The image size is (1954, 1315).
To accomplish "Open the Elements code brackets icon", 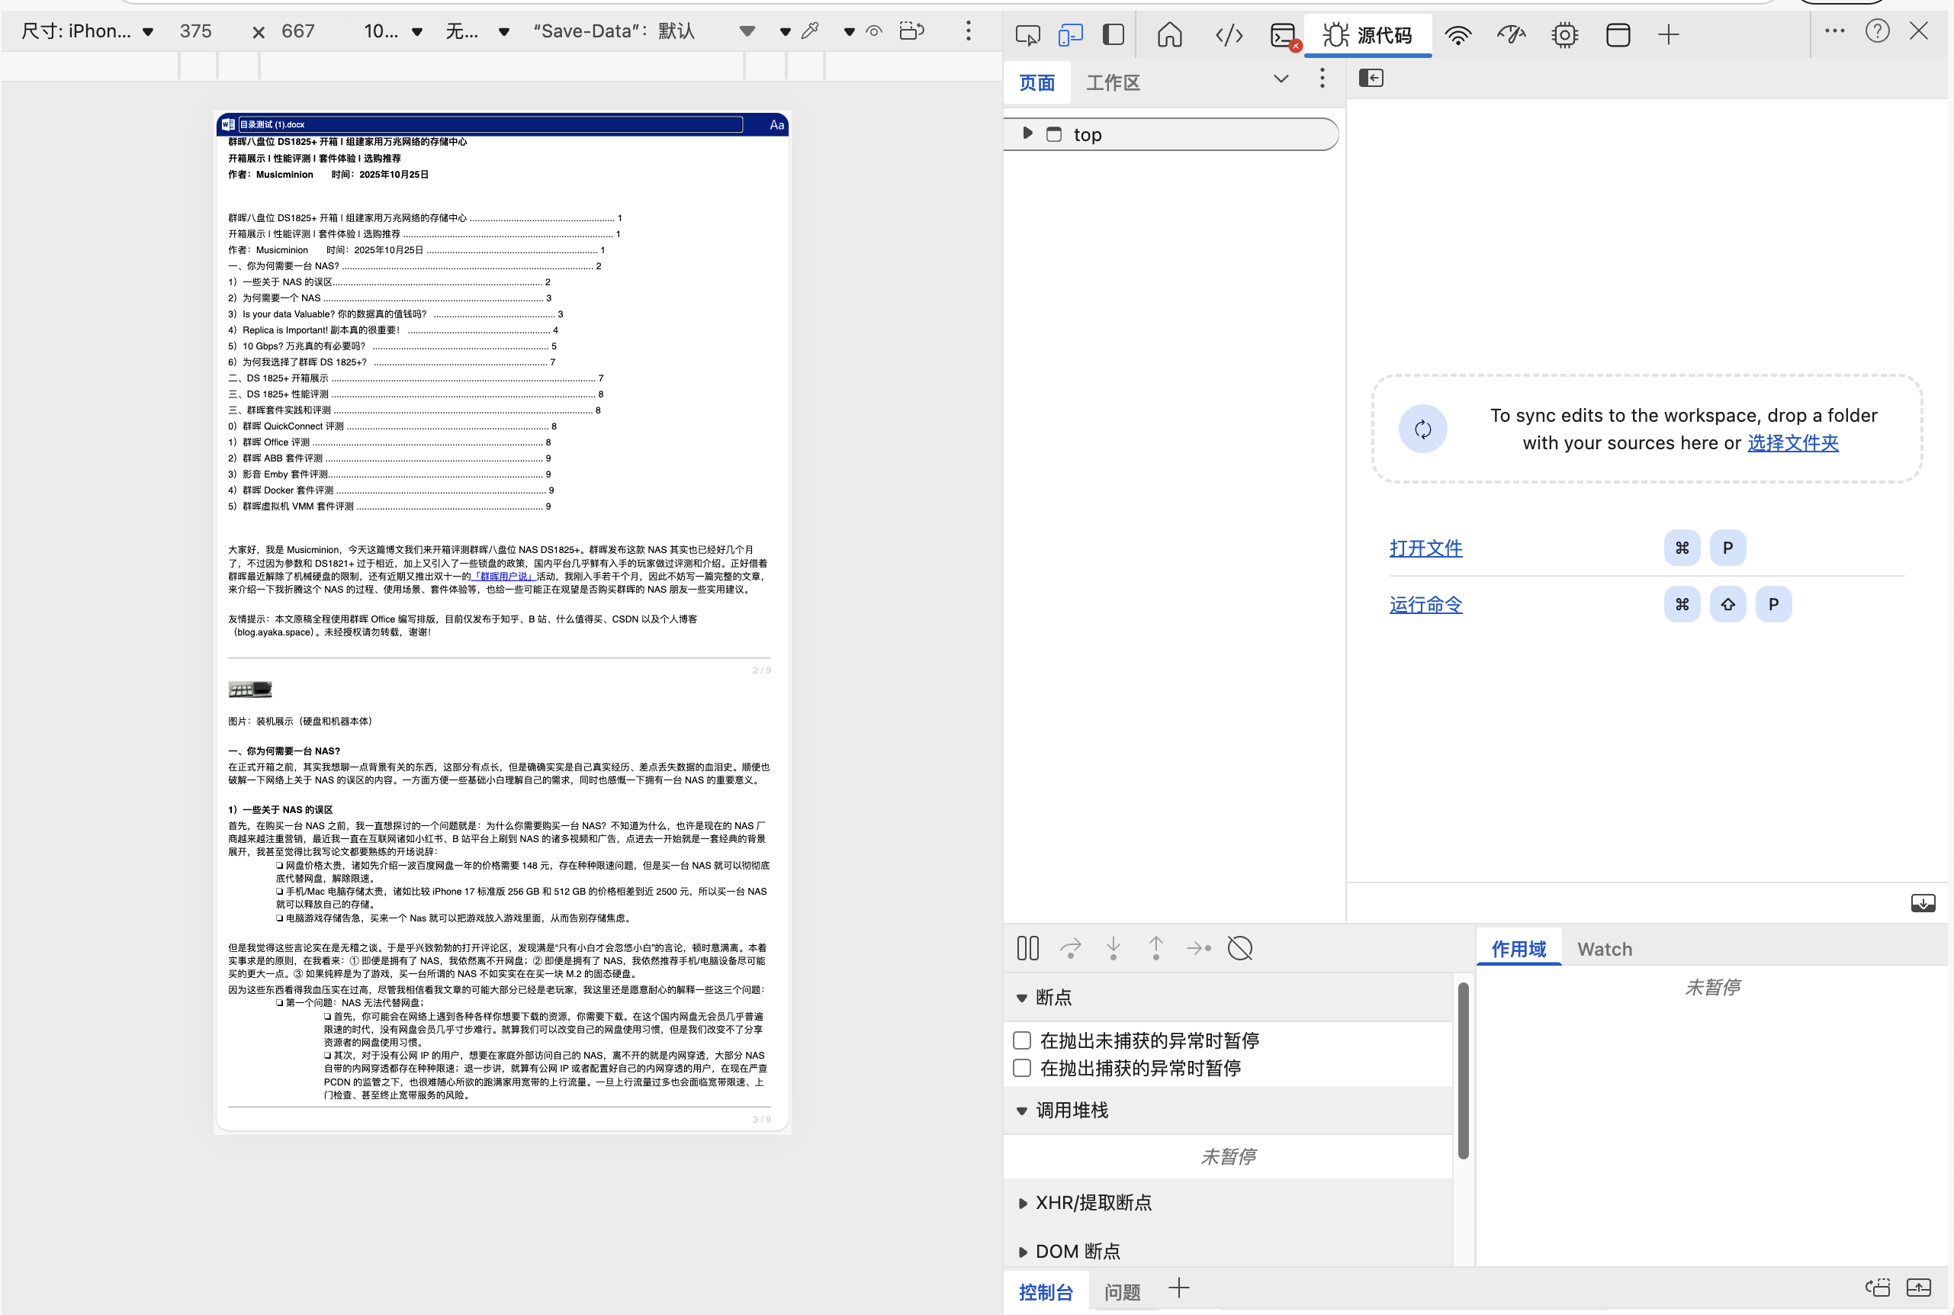I will (1229, 34).
